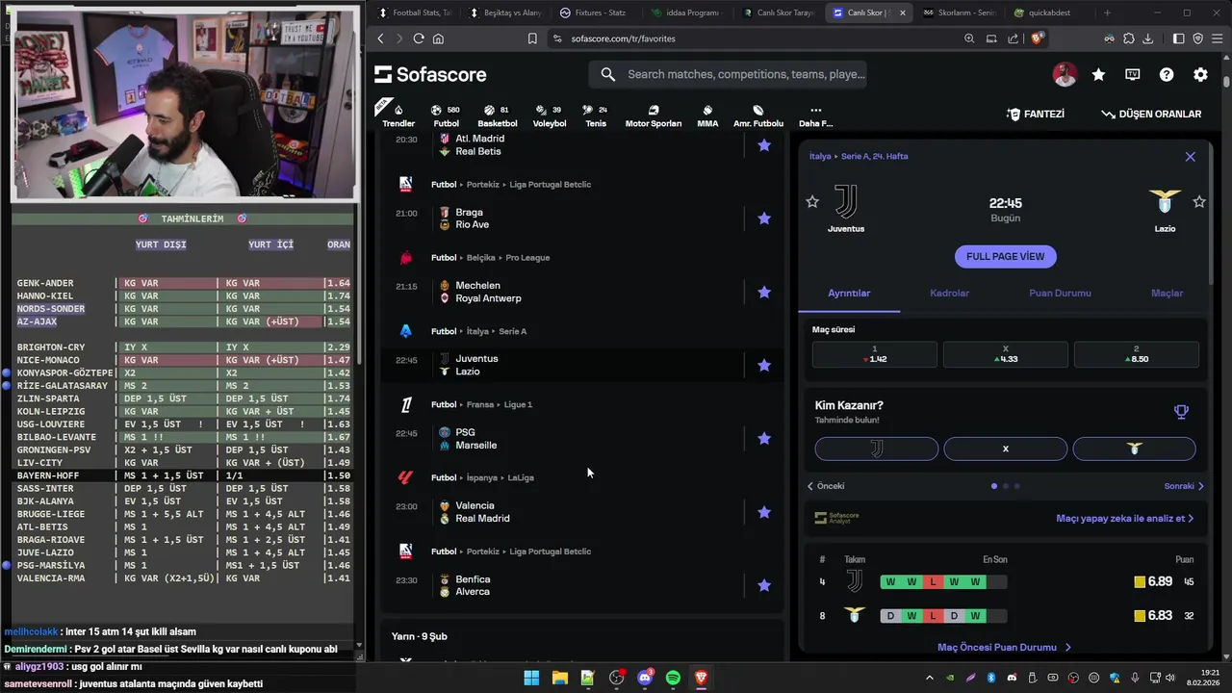The image size is (1232, 693).
Task: Open OBS Studio from taskbar
Action: (617, 678)
